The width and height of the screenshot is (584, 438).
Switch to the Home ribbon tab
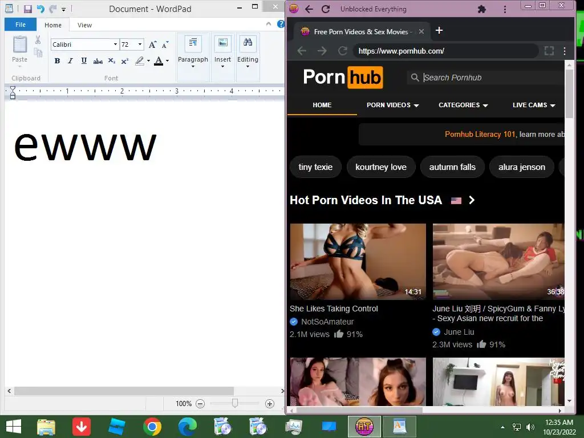(53, 25)
